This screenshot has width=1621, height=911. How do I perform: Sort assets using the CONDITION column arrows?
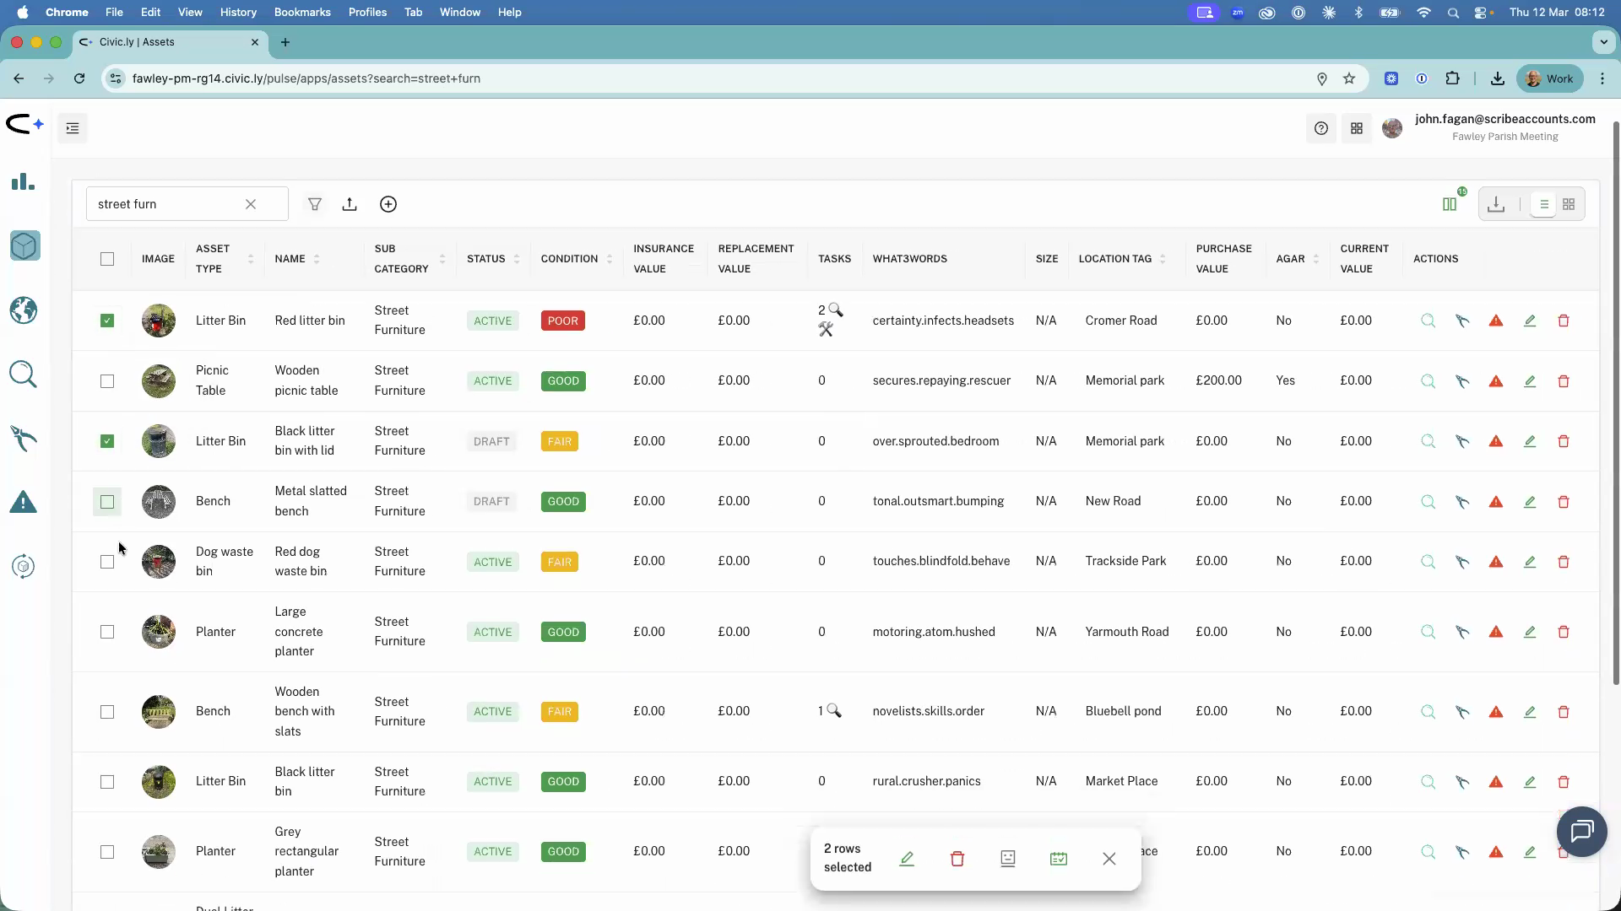click(x=610, y=259)
